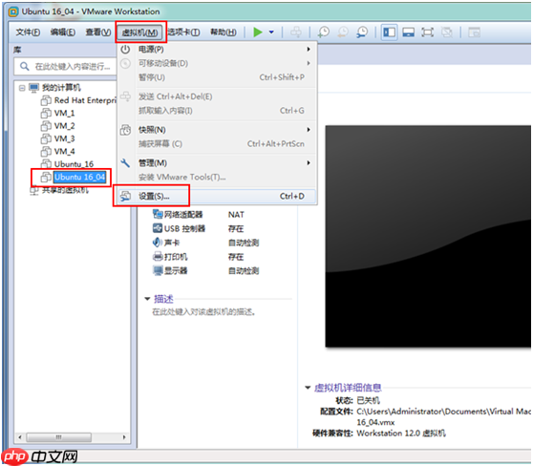Click the library scrollbar left arrow
This screenshot has width=533, height=466.
click(x=20, y=437)
